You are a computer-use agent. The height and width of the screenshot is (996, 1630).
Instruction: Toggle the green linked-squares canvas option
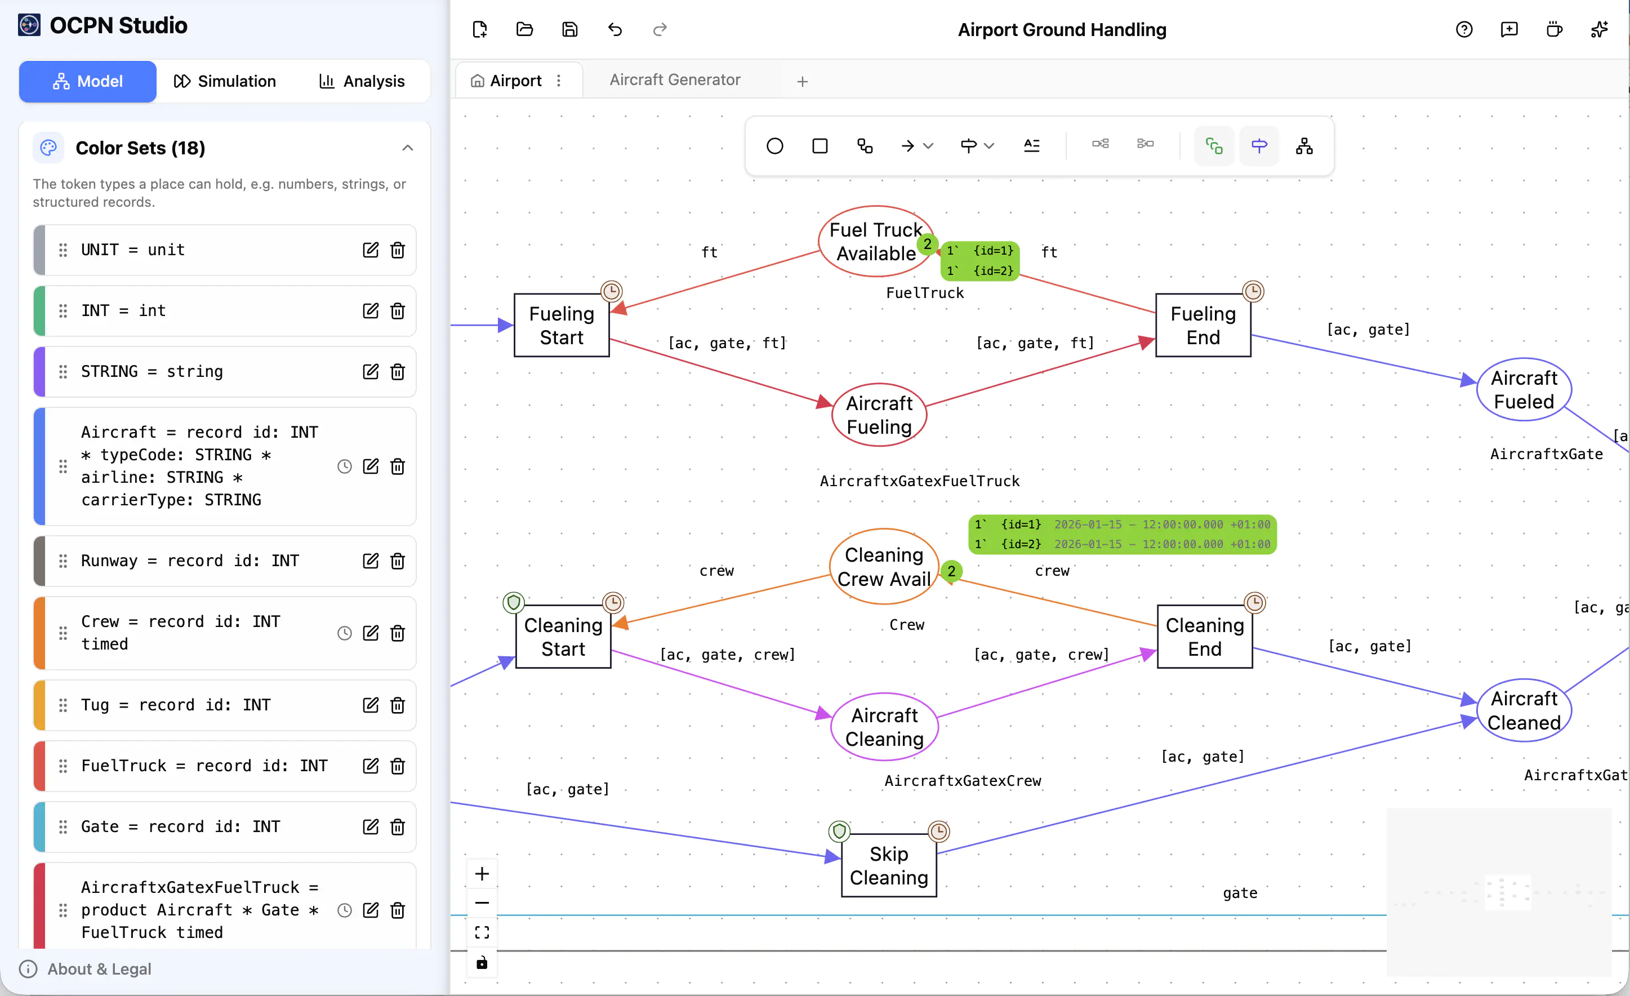tap(1214, 145)
